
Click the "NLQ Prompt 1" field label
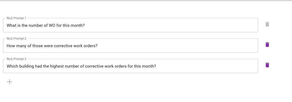click(16, 18)
